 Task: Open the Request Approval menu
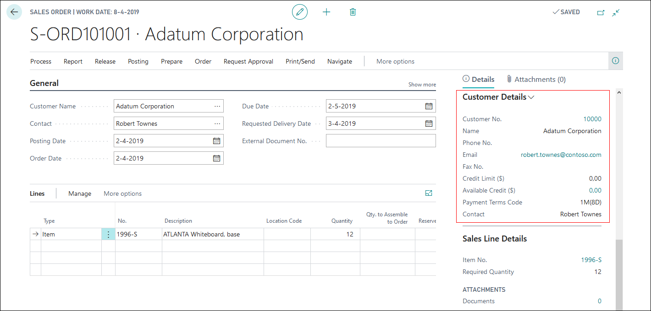[248, 61]
